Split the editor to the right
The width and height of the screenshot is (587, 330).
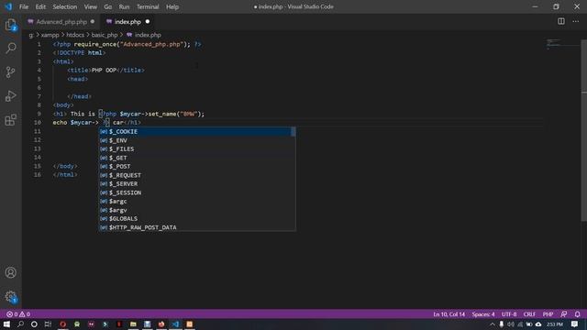coord(560,21)
